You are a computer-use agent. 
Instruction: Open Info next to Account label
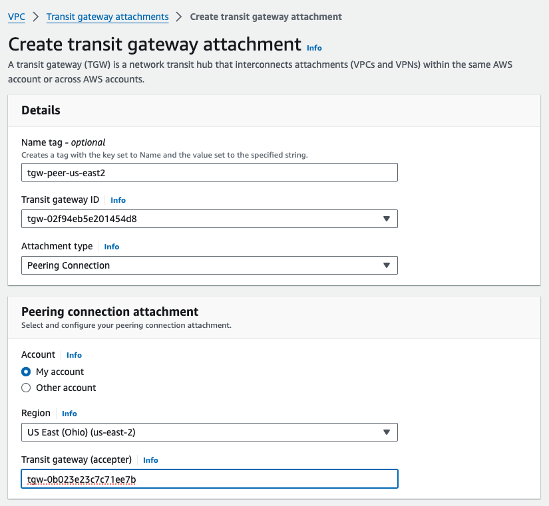click(x=75, y=355)
